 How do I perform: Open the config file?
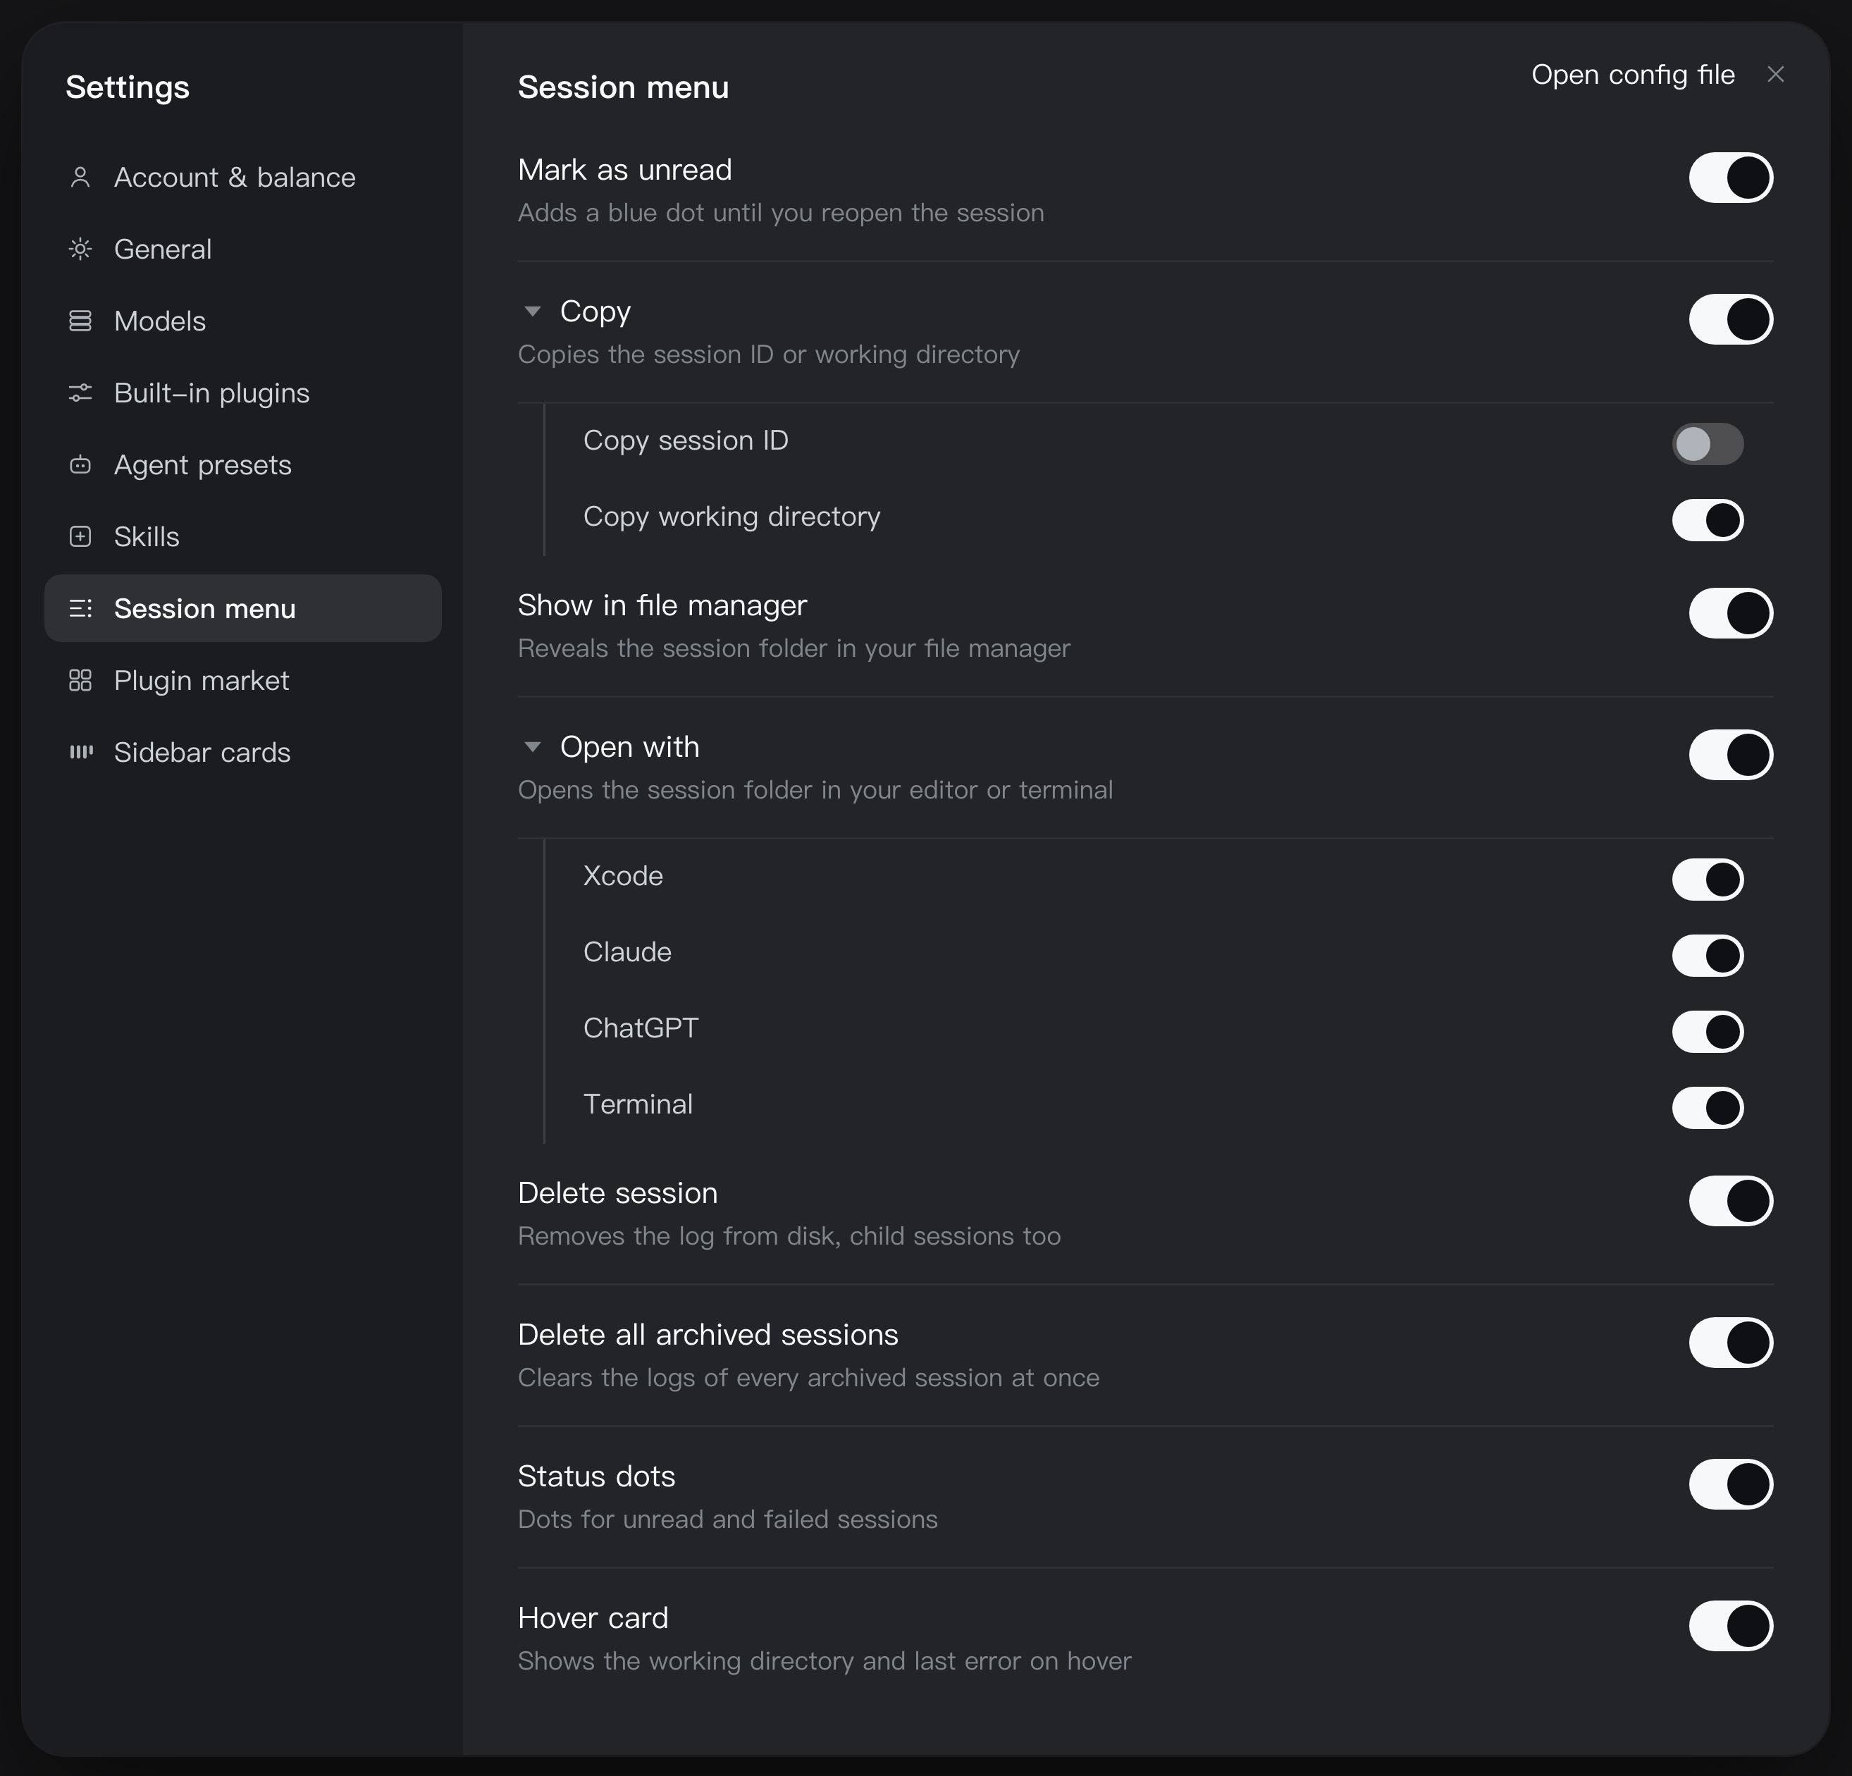click(1633, 74)
